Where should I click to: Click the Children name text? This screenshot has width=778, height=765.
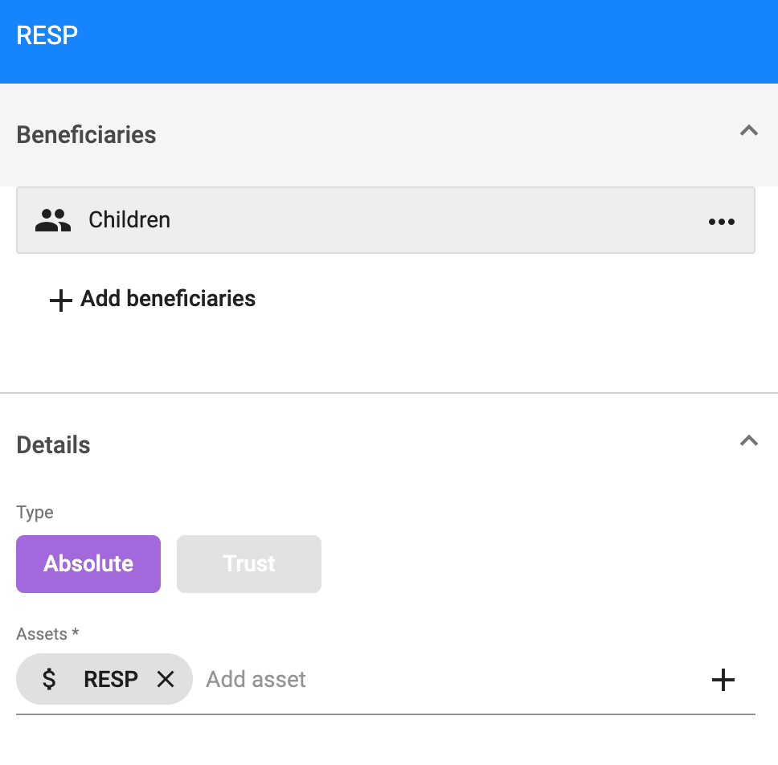[129, 219]
